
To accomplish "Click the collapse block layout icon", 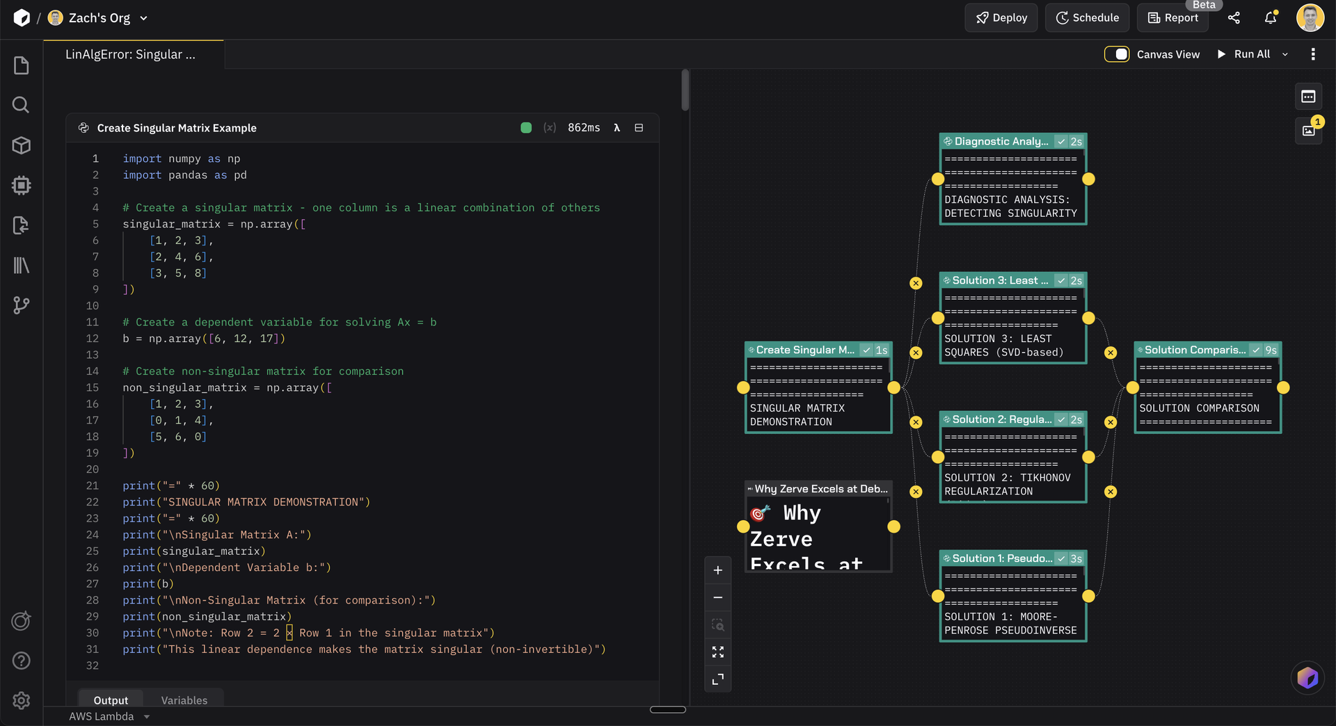I will (639, 128).
